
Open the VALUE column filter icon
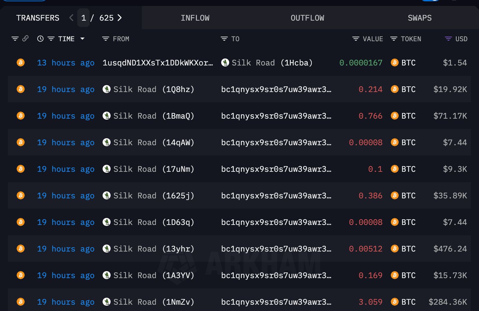(356, 39)
